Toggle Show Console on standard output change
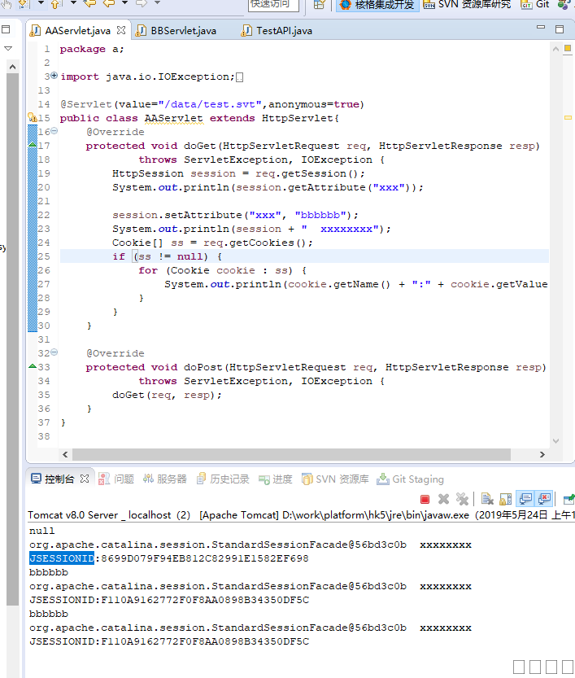The image size is (575, 678). (525, 499)
